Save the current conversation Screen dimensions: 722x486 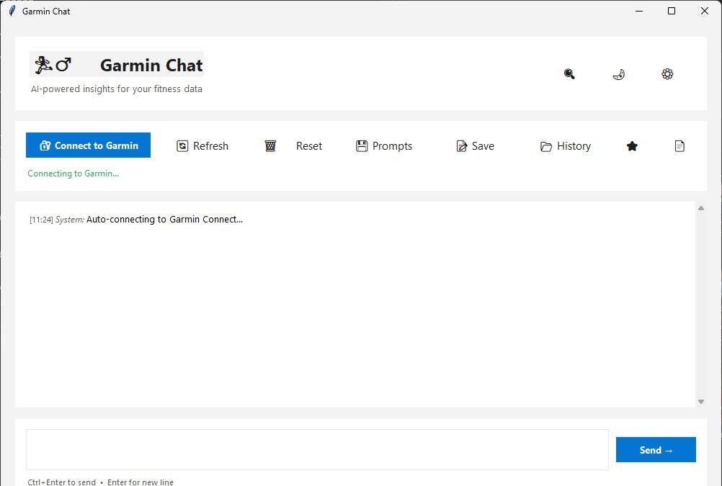pos(475,146)
